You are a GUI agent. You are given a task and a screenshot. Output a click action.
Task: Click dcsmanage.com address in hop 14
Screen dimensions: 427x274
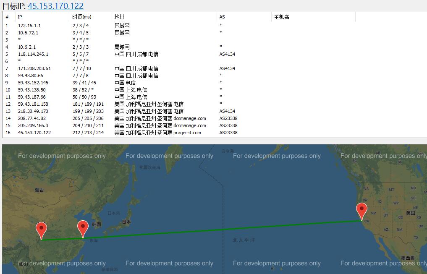160,118
